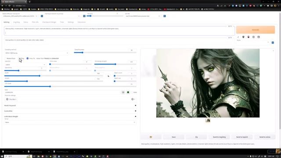The height and width of the screenshot is (158, 281).
Task: Click Send to inpaint
Action: 242,137
